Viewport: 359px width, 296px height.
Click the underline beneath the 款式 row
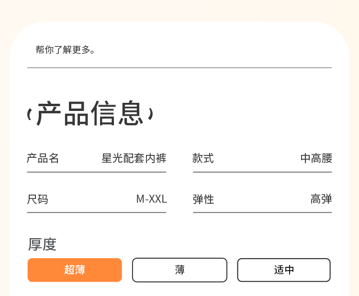tap(262, 172)
